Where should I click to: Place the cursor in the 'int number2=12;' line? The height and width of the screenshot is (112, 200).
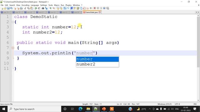[x=42, y=32]
